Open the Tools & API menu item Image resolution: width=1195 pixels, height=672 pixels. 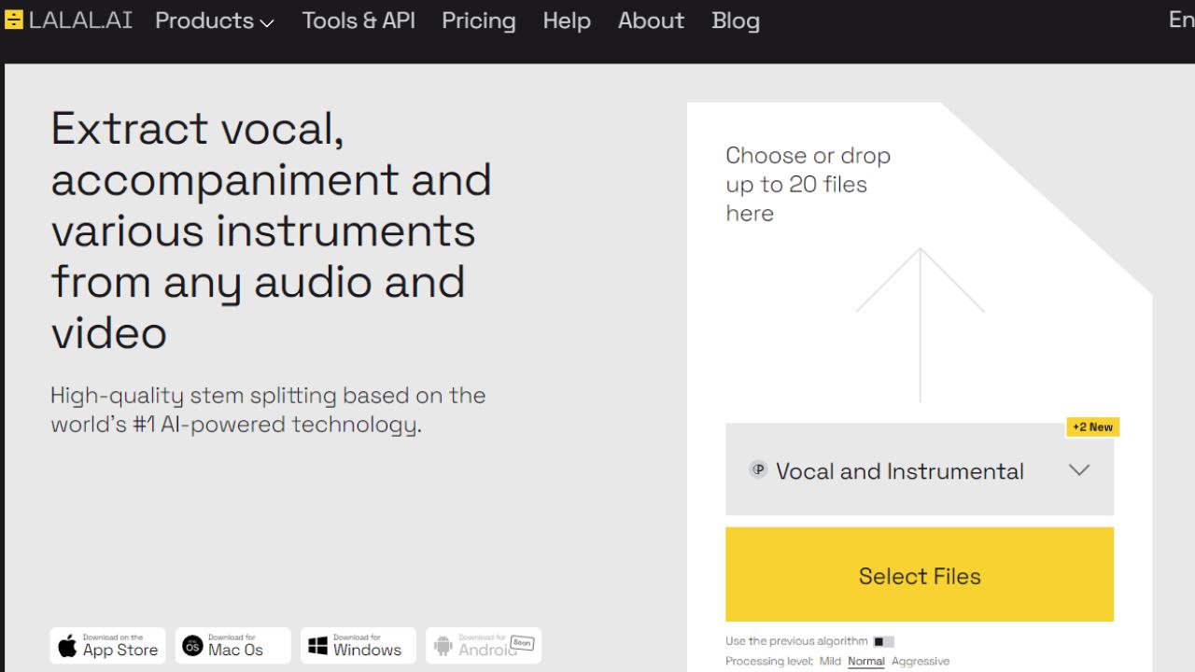(358, 21)
